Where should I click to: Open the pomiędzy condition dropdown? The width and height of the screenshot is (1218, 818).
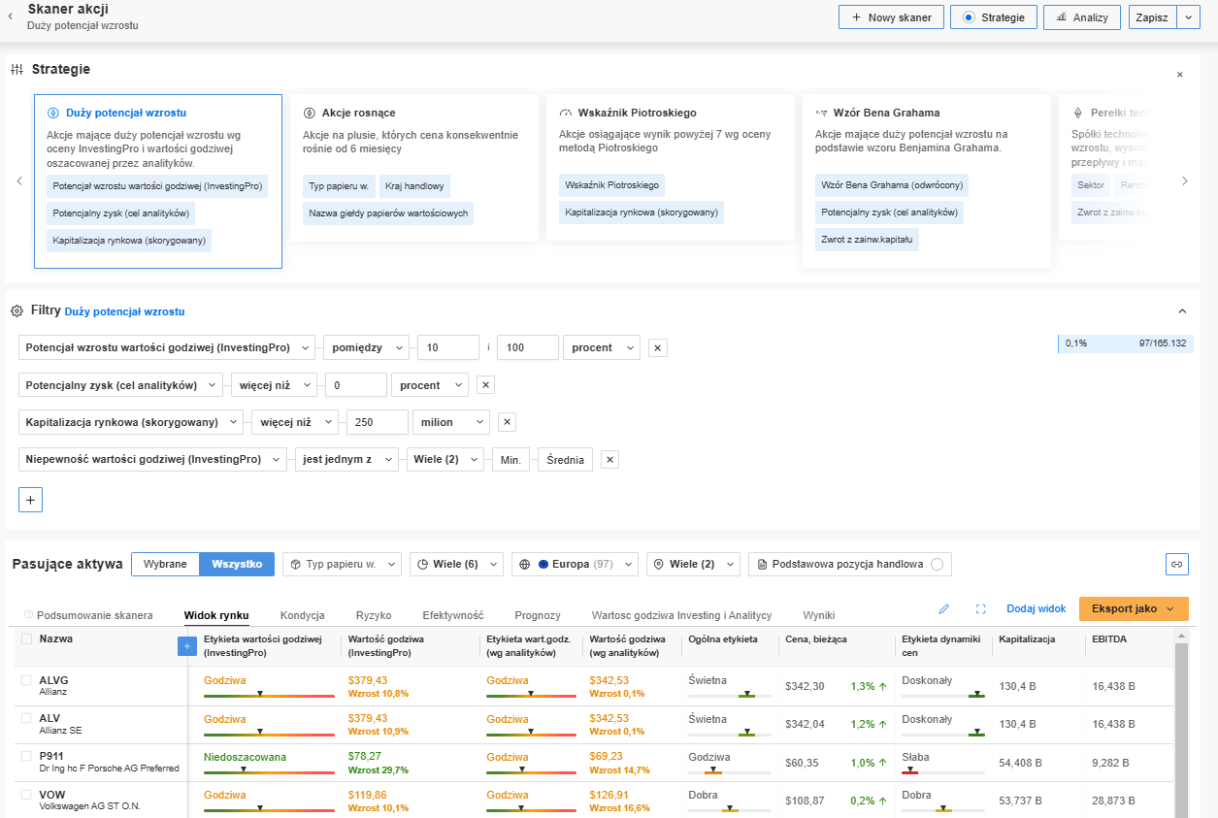pyautogui.click(x=366, y=347)
